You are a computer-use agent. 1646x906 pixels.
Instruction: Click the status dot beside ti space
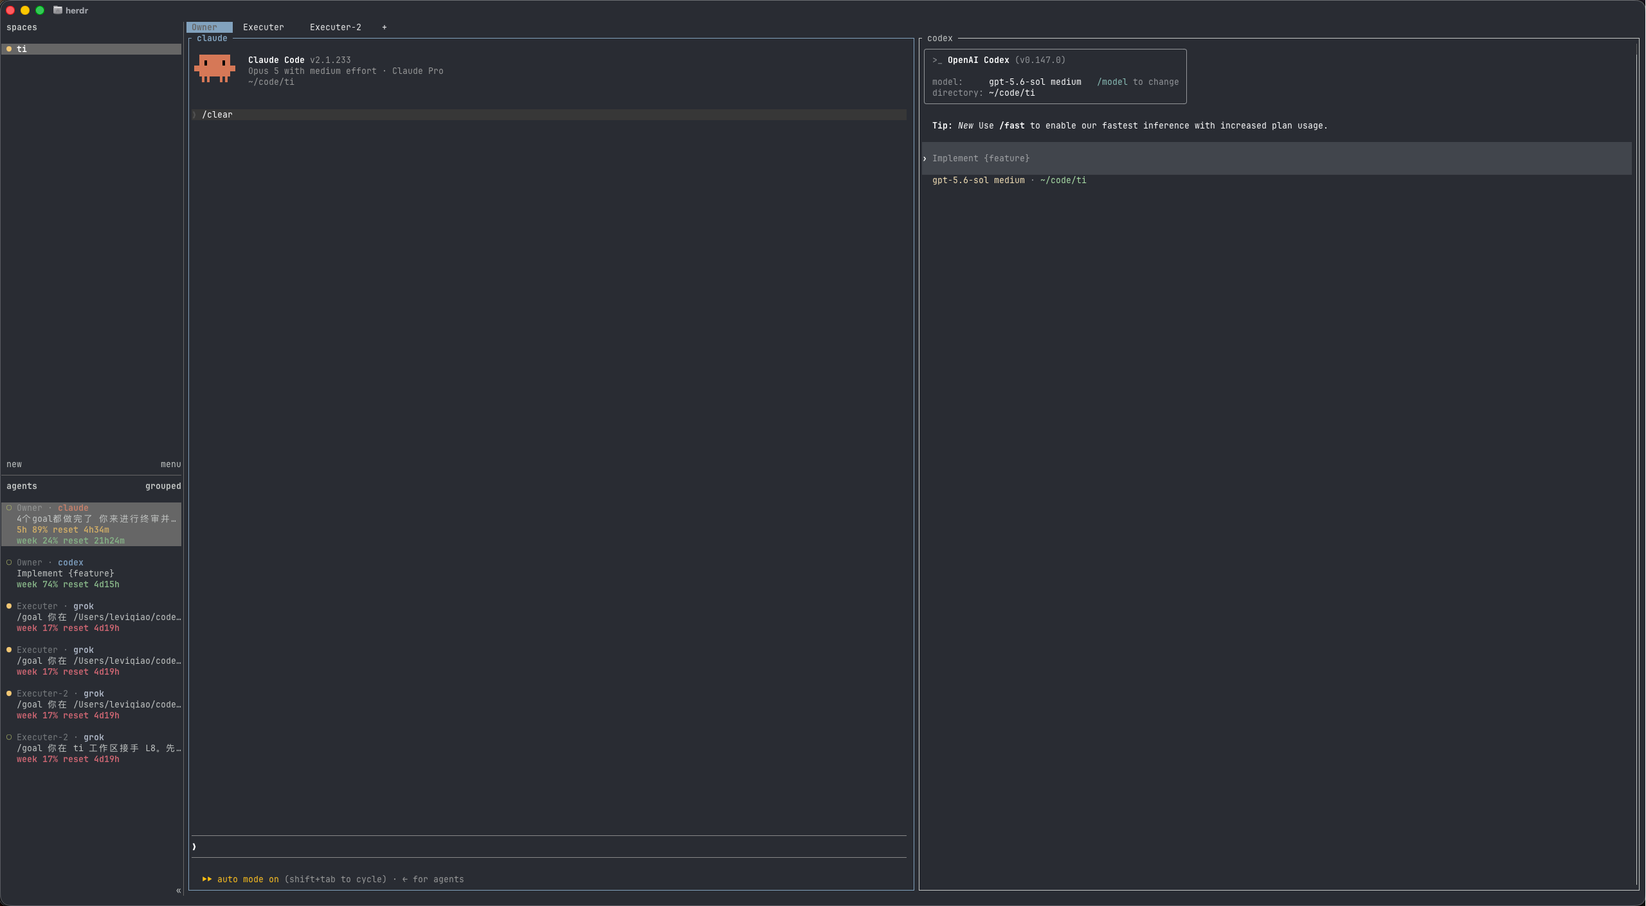click(9, 49)
